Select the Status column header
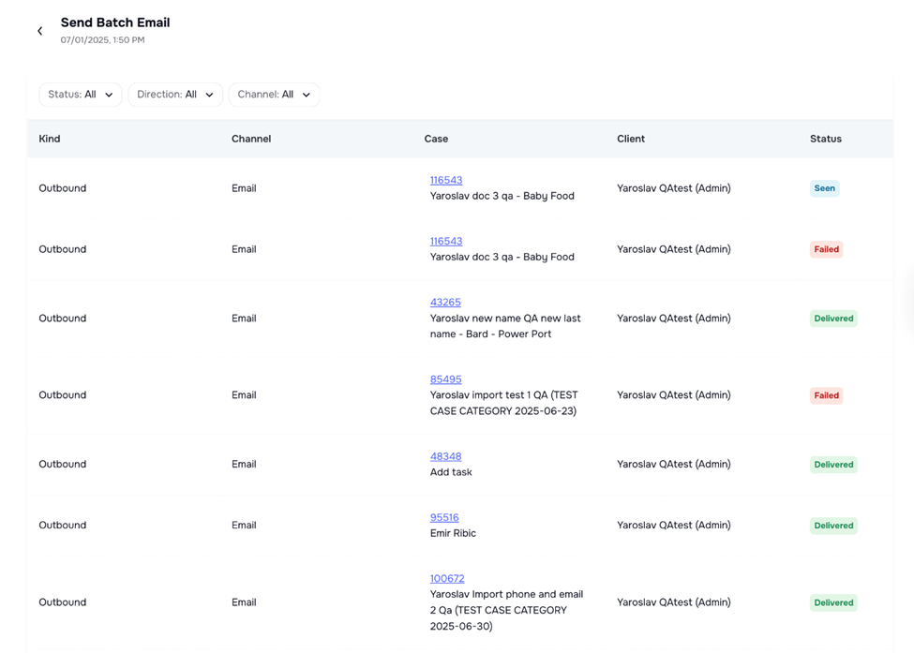 (825, 139)
